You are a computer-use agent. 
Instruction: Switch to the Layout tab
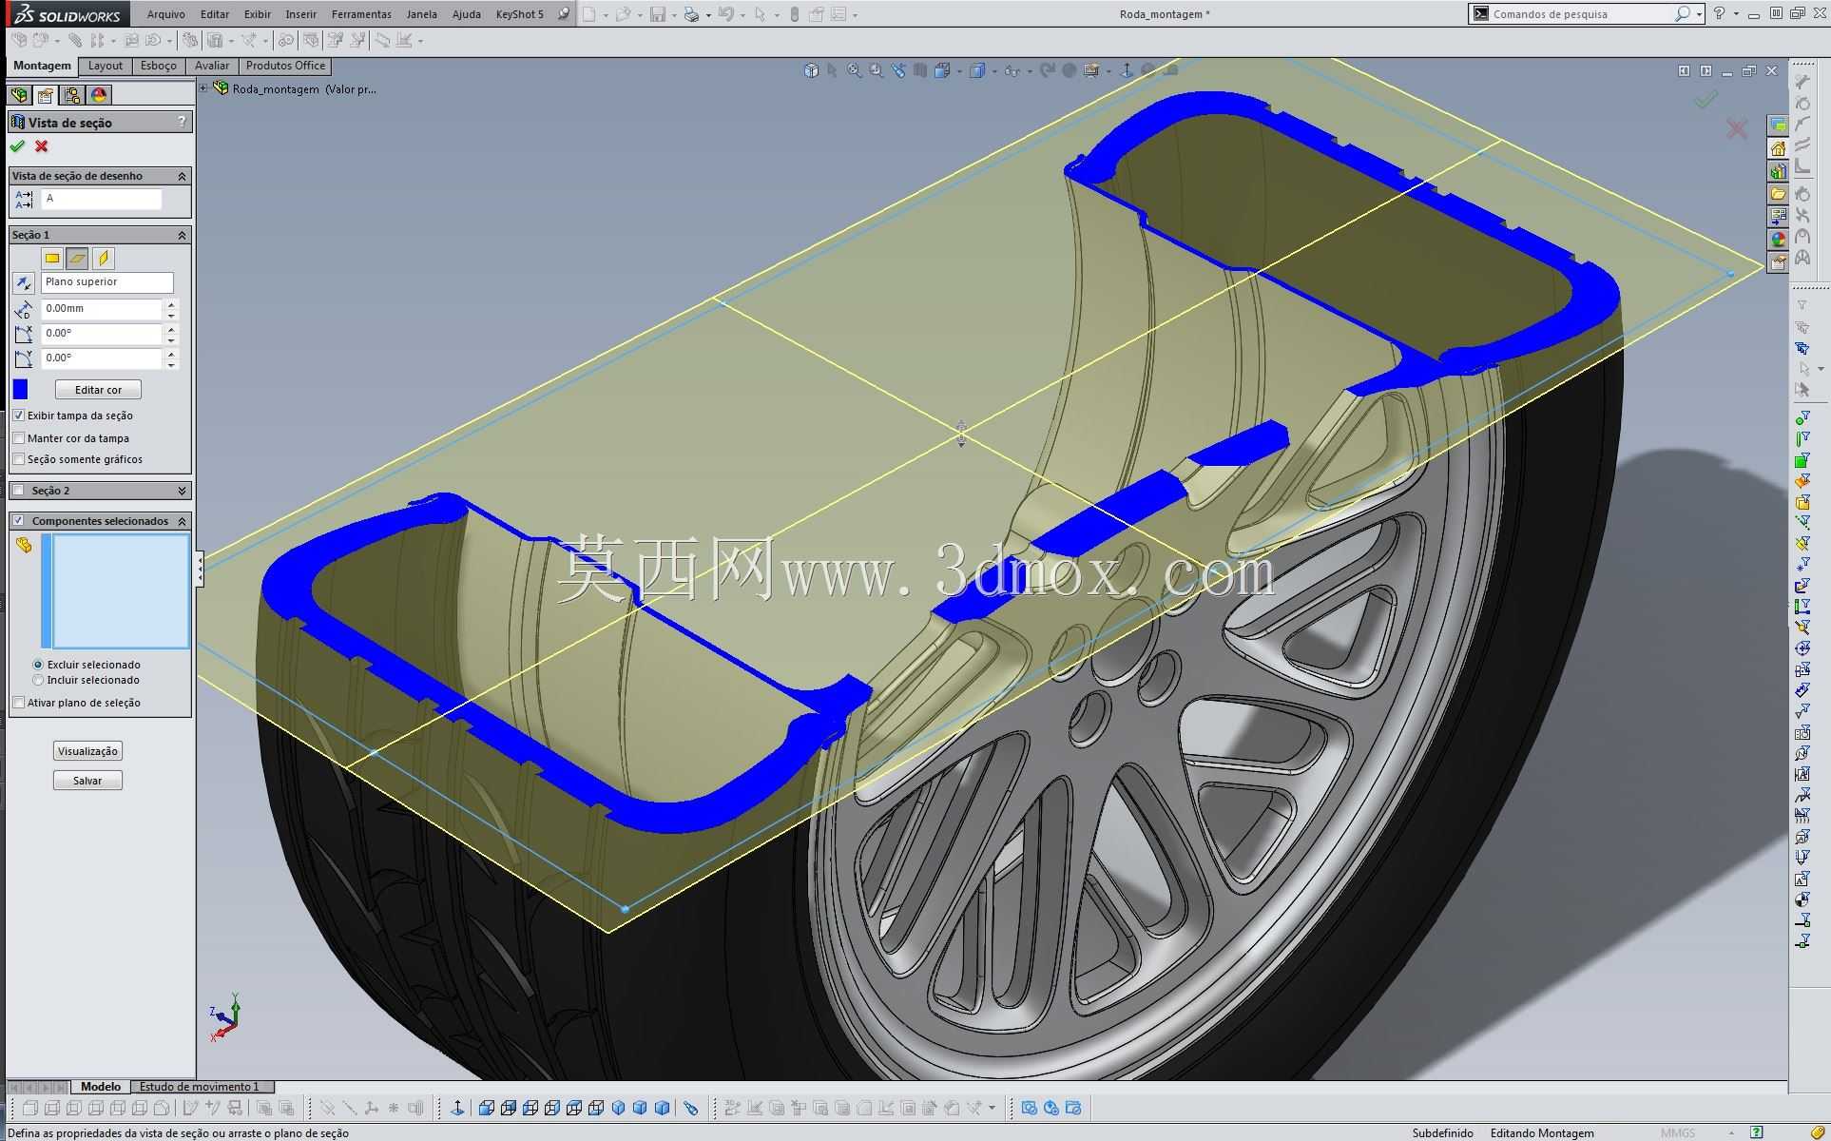click(106, 66)
